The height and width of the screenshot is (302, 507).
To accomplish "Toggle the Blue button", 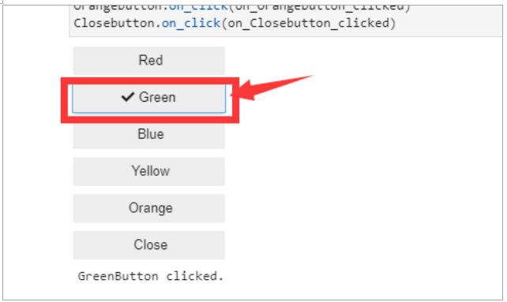I will point(148,136).
